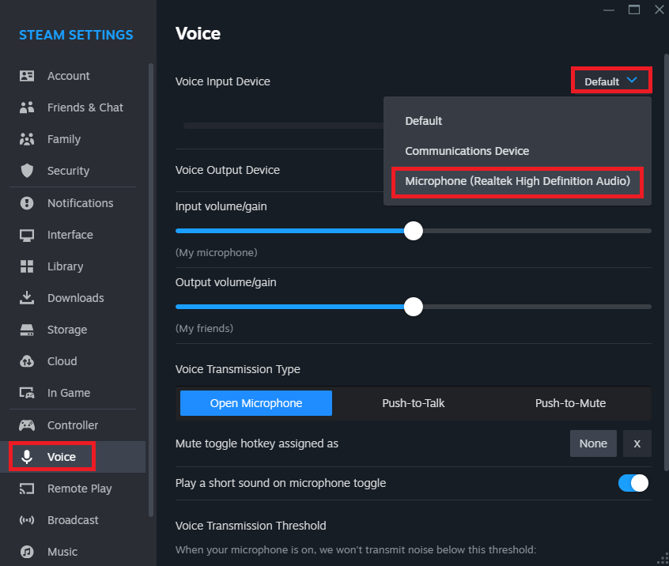Select the Friends & Chat sidebar icon
The image size is (669, 566).
click(28, 108)
